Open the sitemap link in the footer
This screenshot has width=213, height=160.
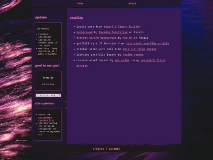114,149
